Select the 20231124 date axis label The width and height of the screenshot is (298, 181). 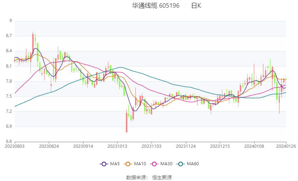tap(186, 146)
